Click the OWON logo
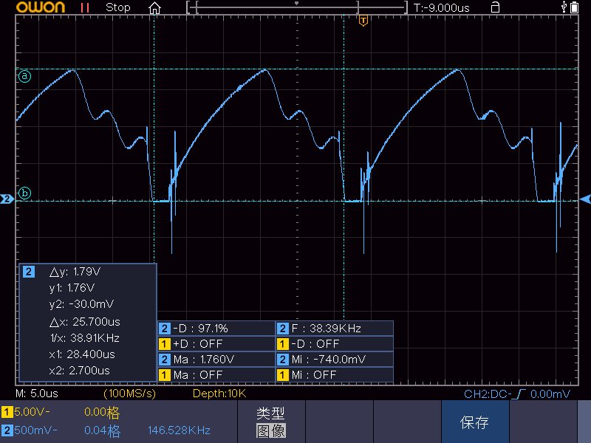 pos(41,7)
